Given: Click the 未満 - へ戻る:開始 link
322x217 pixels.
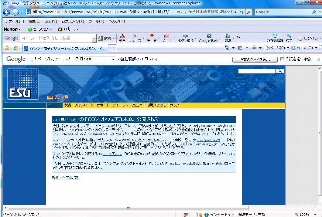Looking at the screenshot, I should click(x=66, y=178).
